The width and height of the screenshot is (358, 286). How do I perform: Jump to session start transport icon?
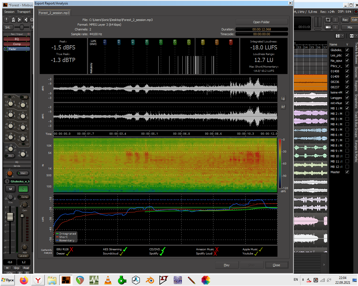pos(19,20)
